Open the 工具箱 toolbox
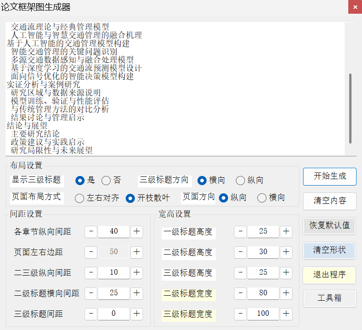Image resolution: width=362 pixels, height=330 pixels. click(x=329, y=298)
